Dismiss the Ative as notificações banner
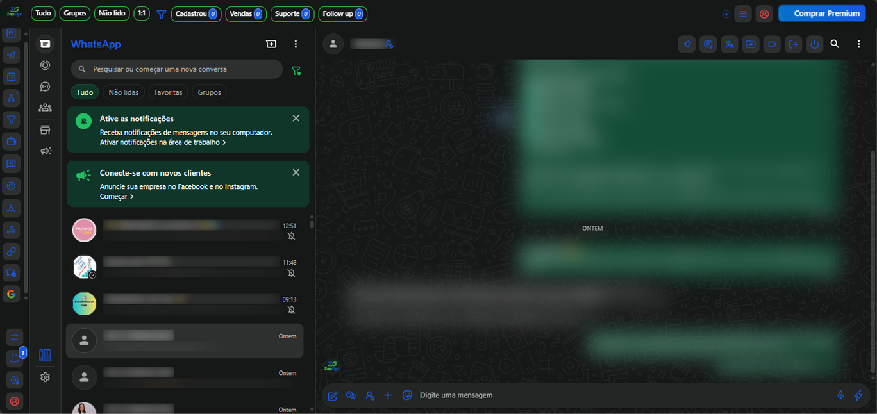877x414 pixels. [x=296, y=118]
